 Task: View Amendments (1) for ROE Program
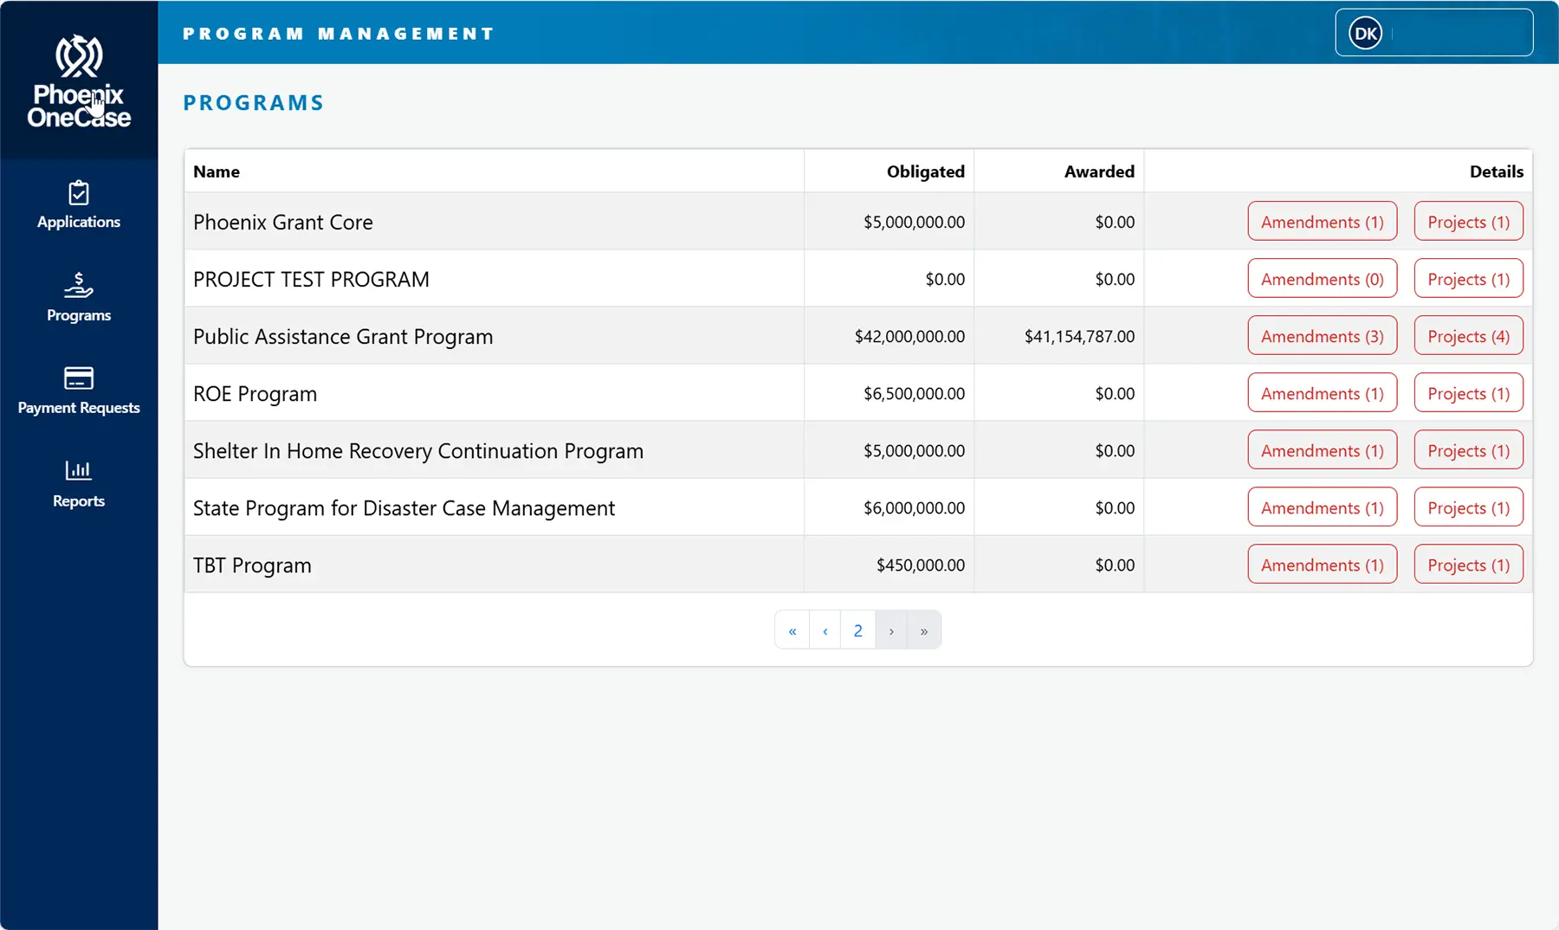(x=1322, y=393)
